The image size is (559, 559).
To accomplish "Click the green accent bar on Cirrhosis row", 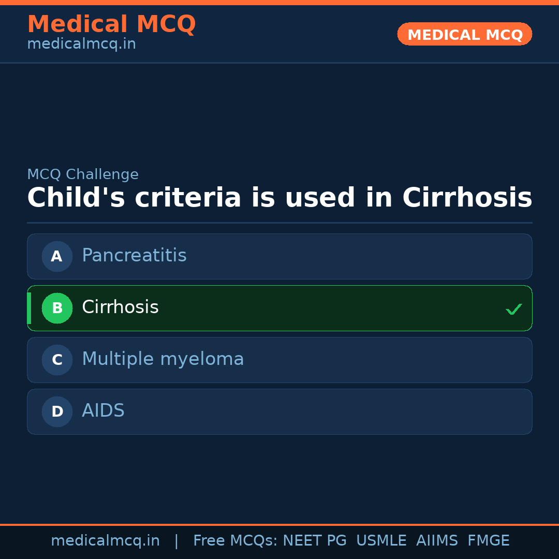I will (x=29, y=308).
